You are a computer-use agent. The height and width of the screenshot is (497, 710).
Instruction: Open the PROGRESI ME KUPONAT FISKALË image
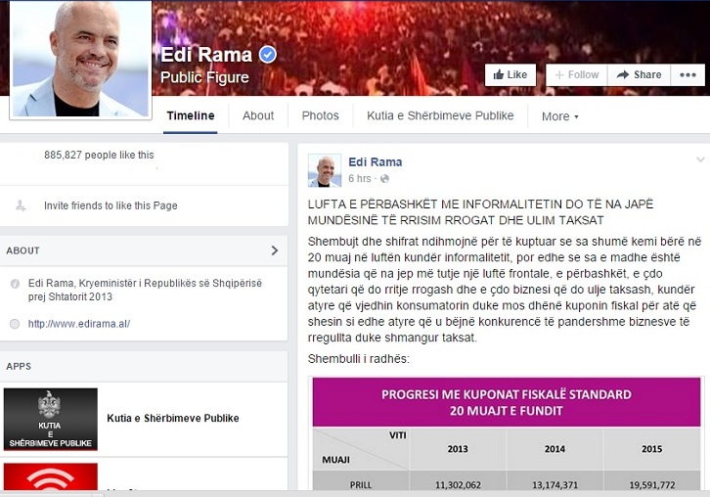coord(507,433)
